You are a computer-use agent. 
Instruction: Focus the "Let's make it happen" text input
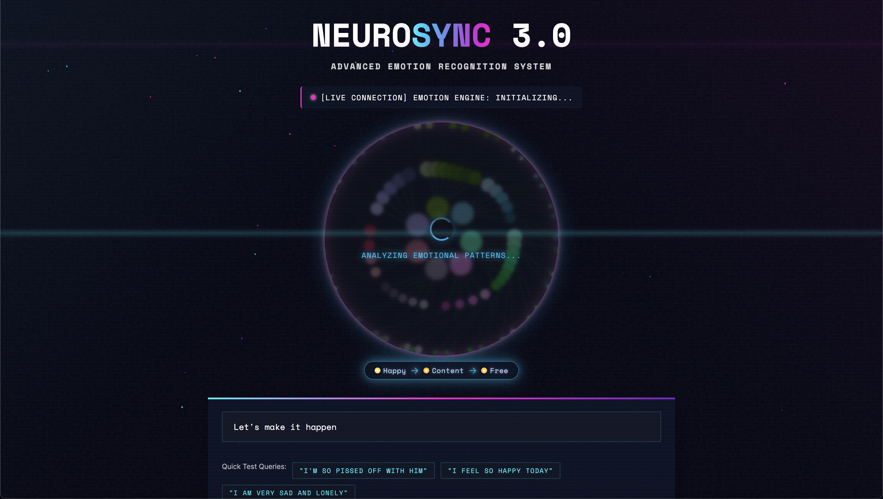point(441,427)
